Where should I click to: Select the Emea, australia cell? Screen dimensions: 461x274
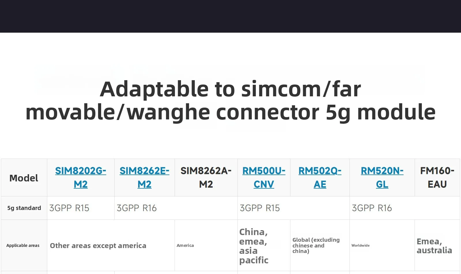point(434,246)
